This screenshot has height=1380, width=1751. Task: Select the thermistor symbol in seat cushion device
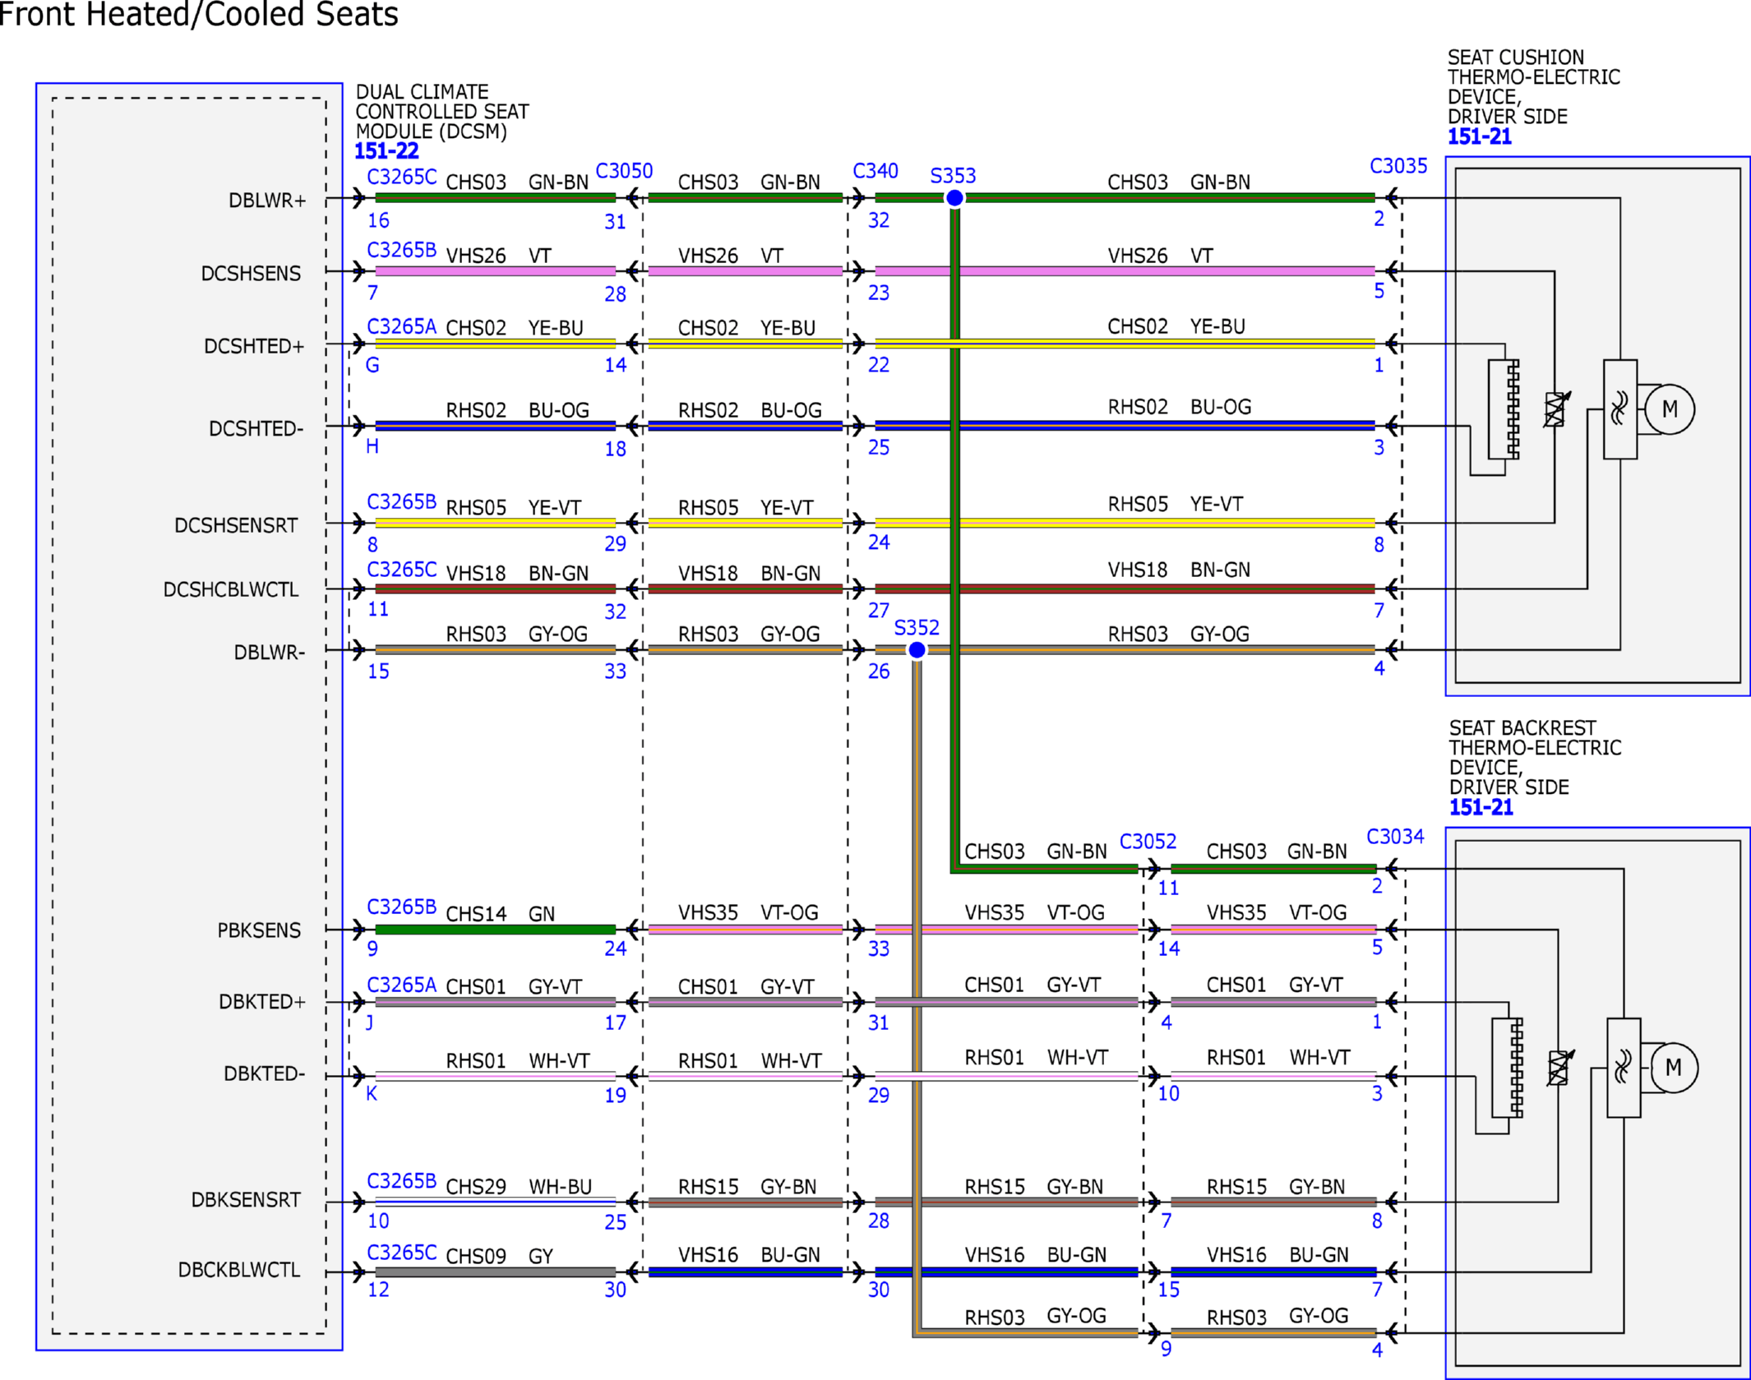[x=1556, y=409]
